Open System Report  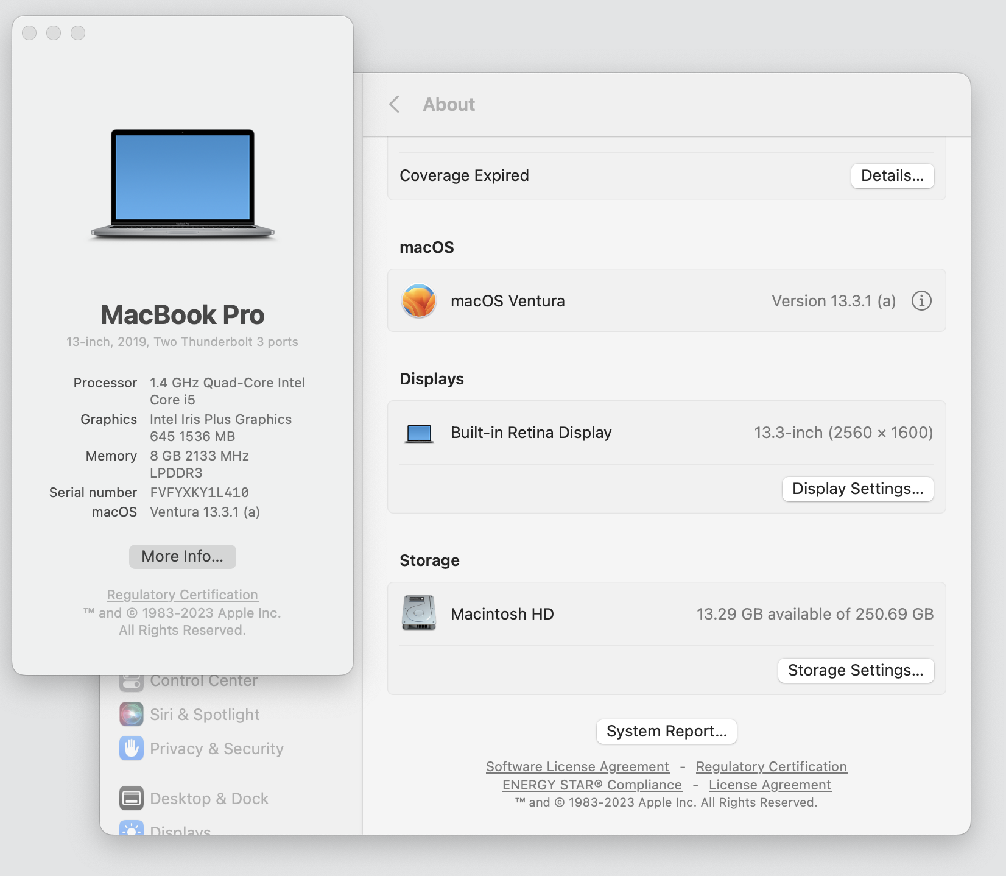(667, 732)
